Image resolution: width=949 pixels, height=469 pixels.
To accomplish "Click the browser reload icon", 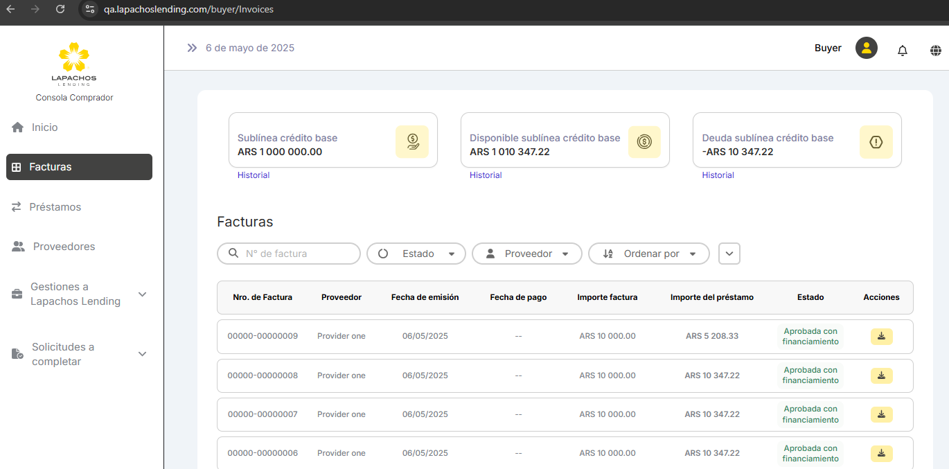I will (60, 9).
